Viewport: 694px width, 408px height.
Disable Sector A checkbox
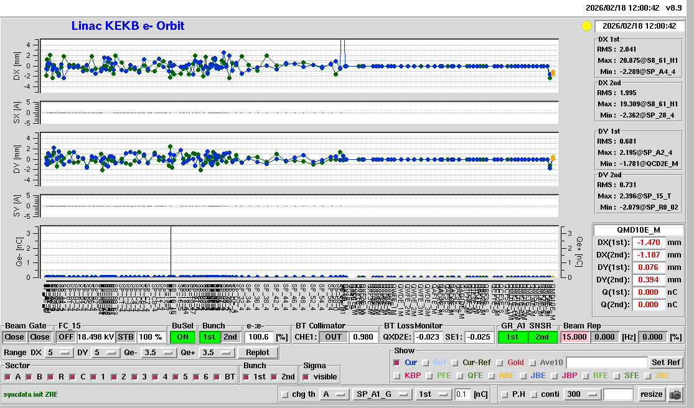click(x=8, y=377)
